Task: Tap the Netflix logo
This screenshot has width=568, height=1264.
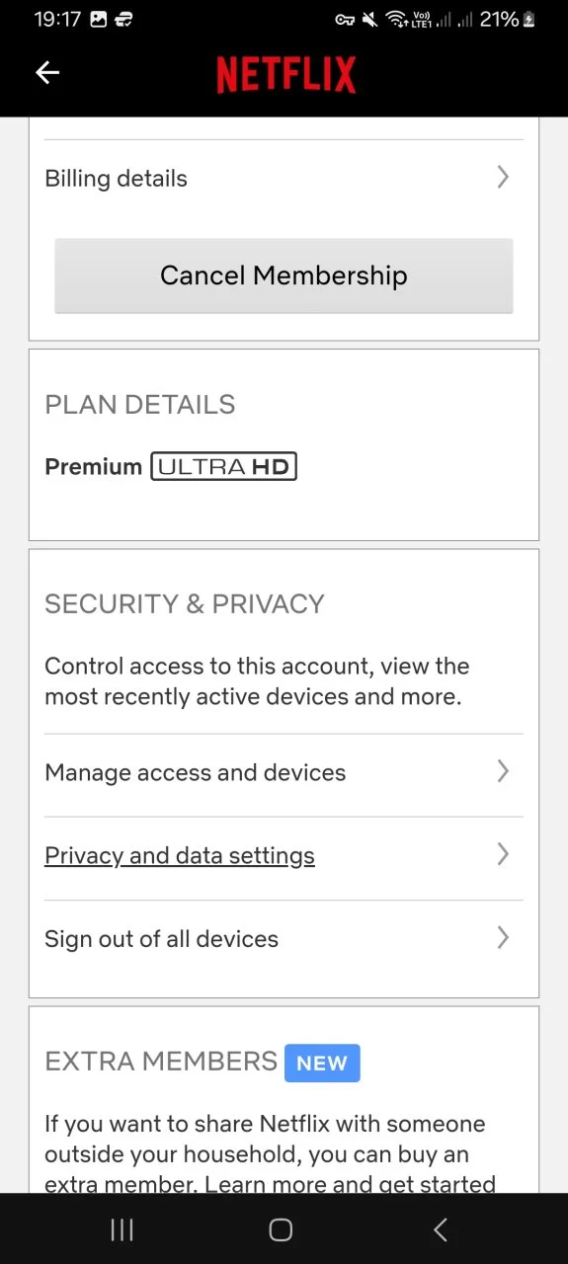Action: pyautogui.click(x=286, y=75)
